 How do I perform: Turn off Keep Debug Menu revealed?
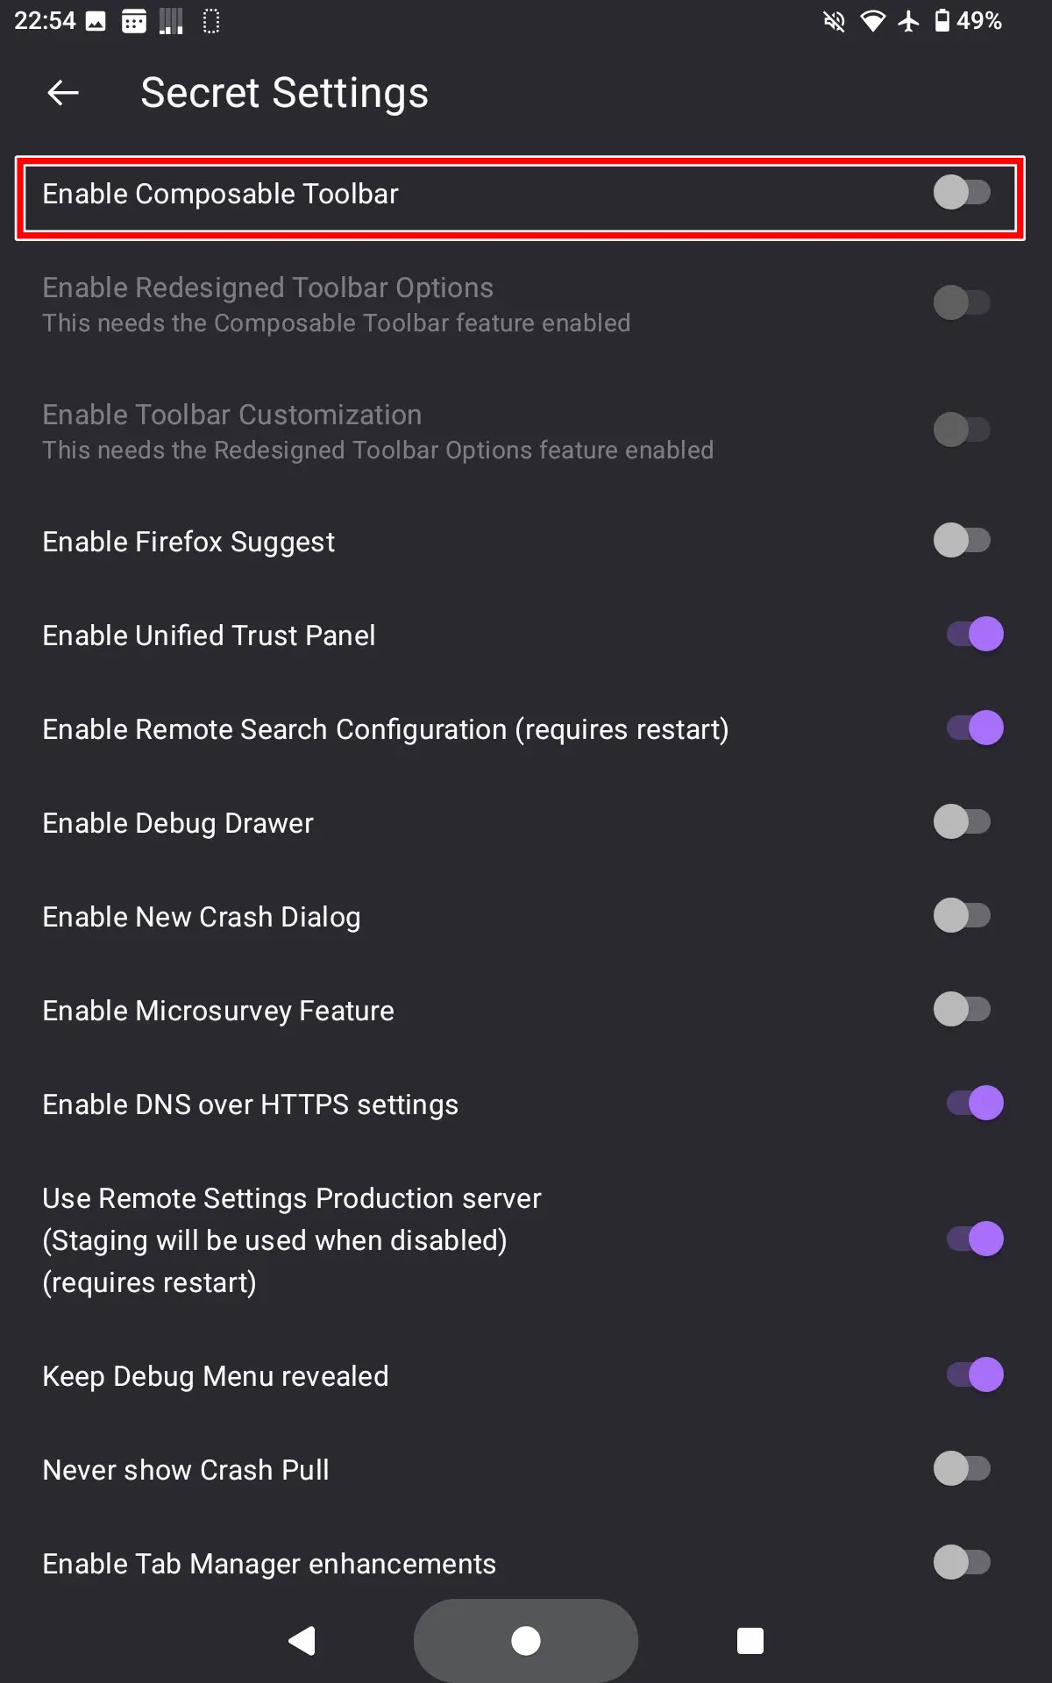point(974,1375)
